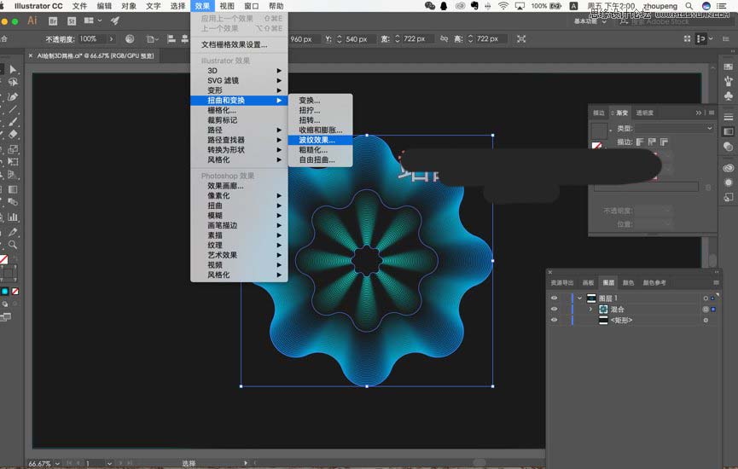
Task: Click the 不透明度 100% input field
Action: pos(92,39)
